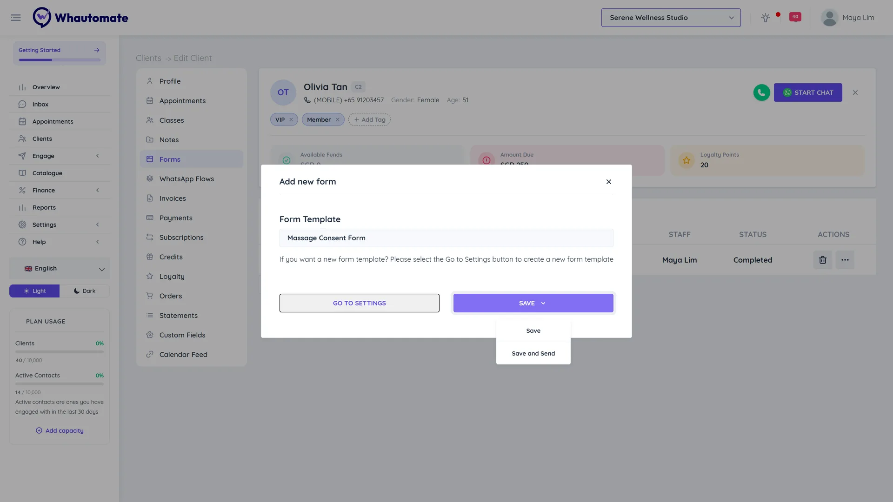This screenshot has height=502, width=893.
Task: Click the Add Tag button
Action: click(x=369, y=119)
